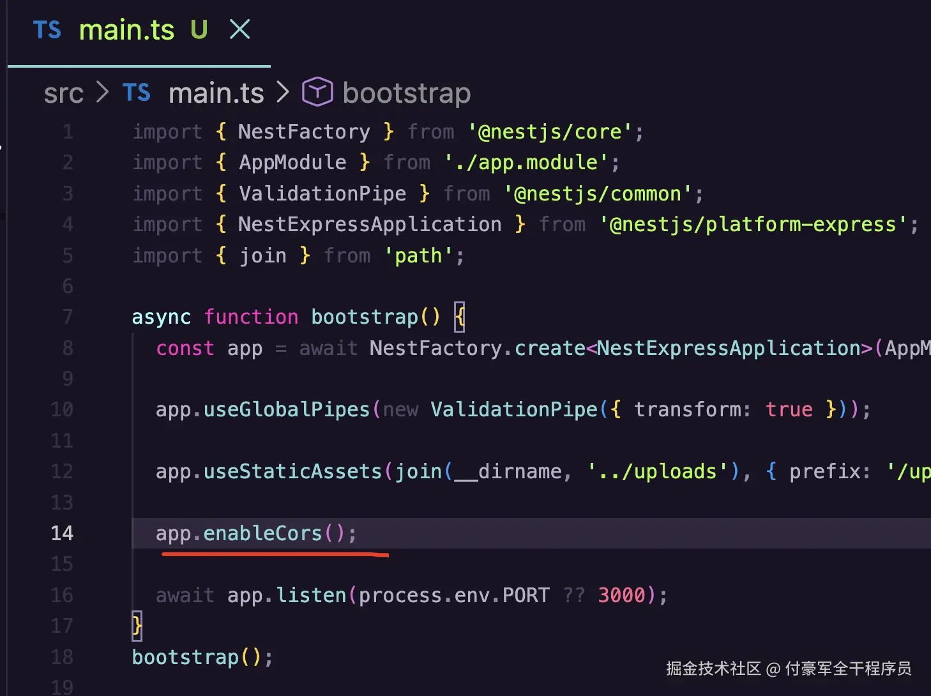This screenshot has height=696, width=931.
Task: Click NestFactory.create call on line 8
Action: coord(477,348)
